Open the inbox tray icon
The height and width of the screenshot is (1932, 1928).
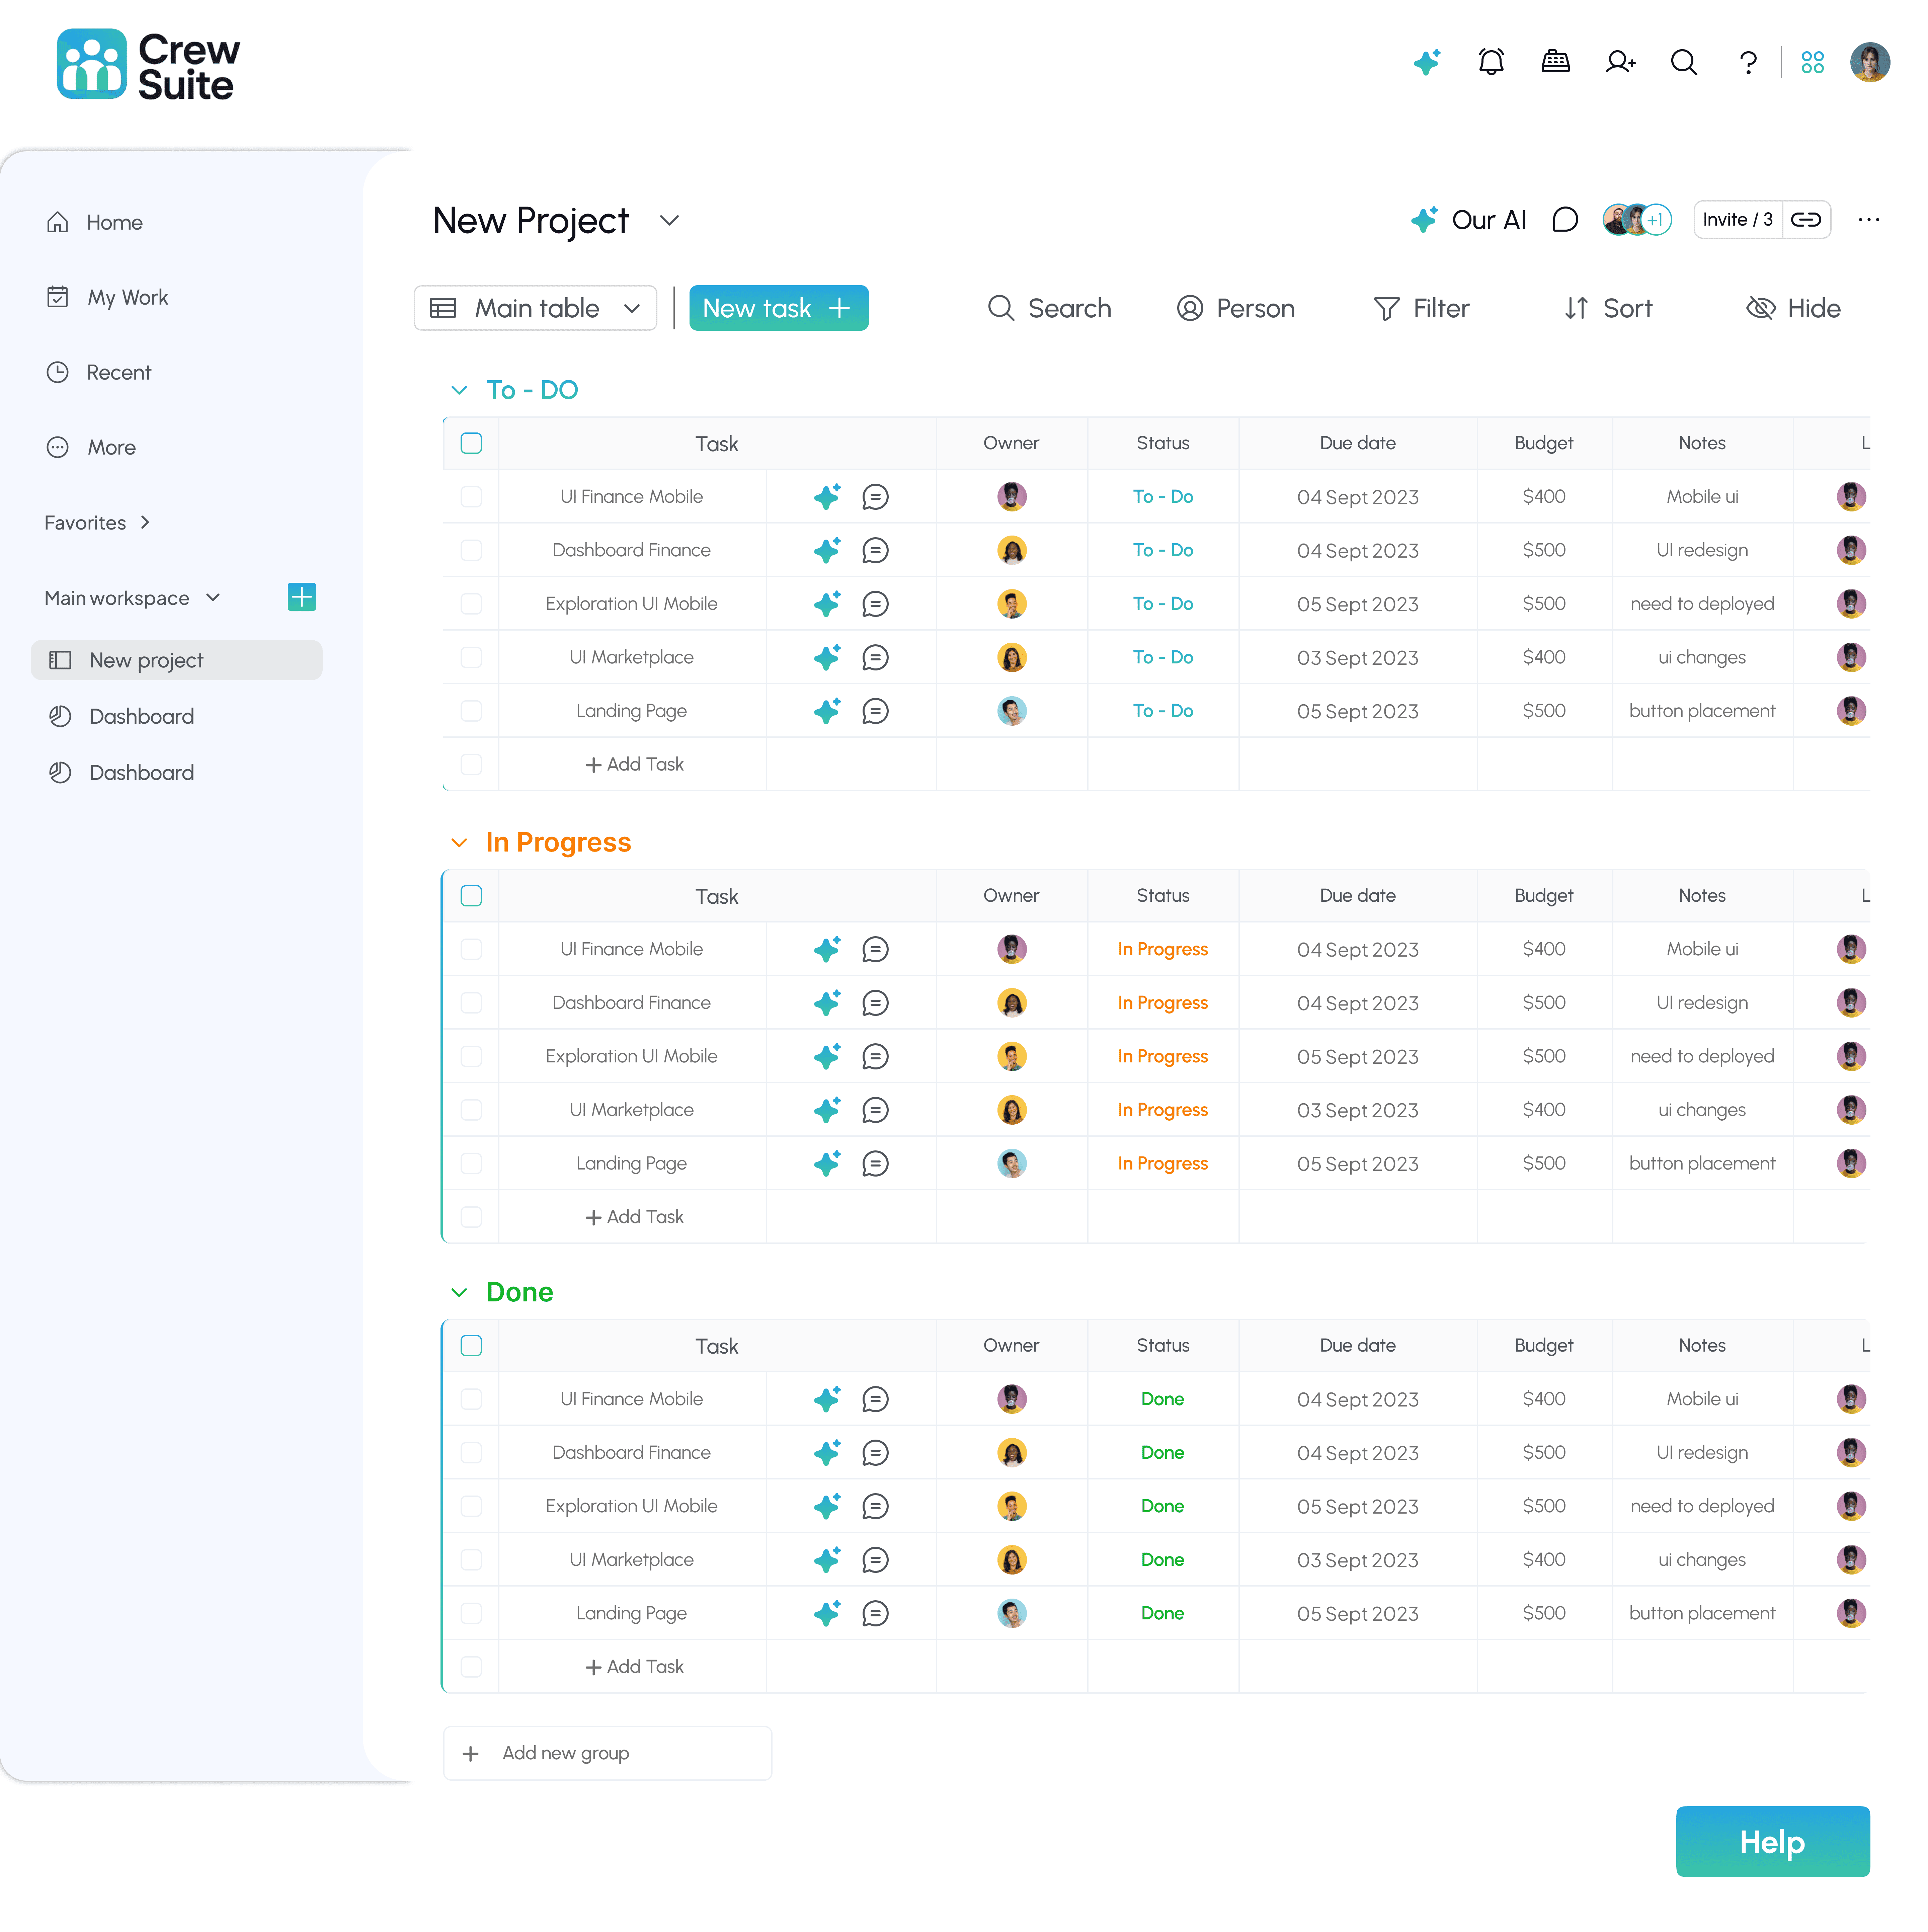coord(1555,62)
